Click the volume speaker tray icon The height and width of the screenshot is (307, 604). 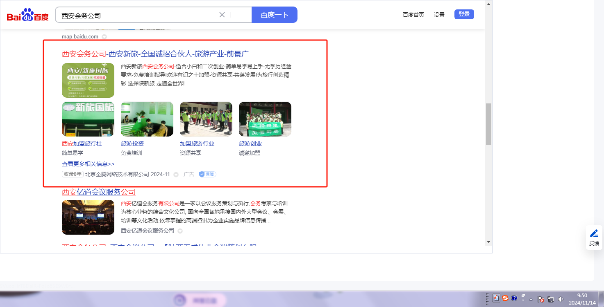point(561,299)
